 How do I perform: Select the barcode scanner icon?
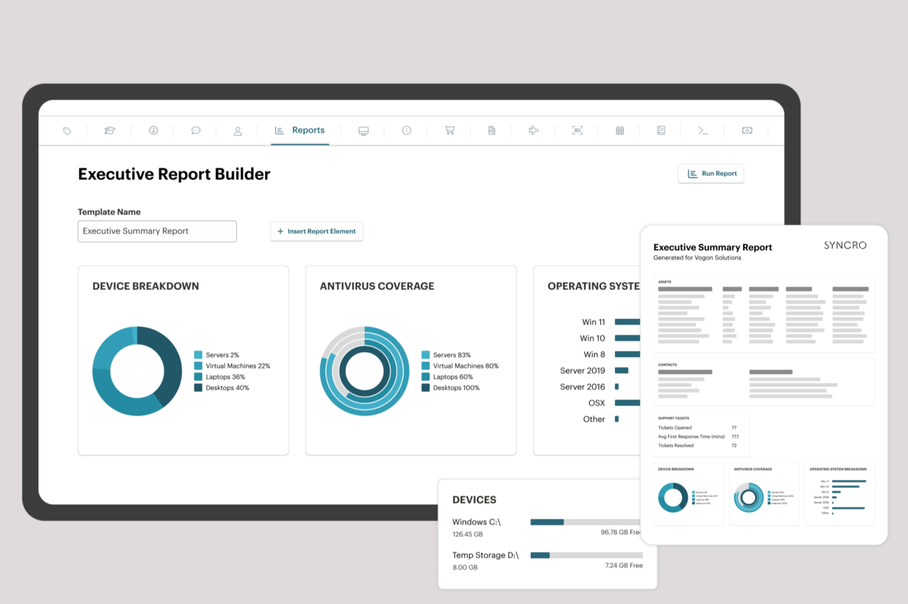(x=577, y=130)
